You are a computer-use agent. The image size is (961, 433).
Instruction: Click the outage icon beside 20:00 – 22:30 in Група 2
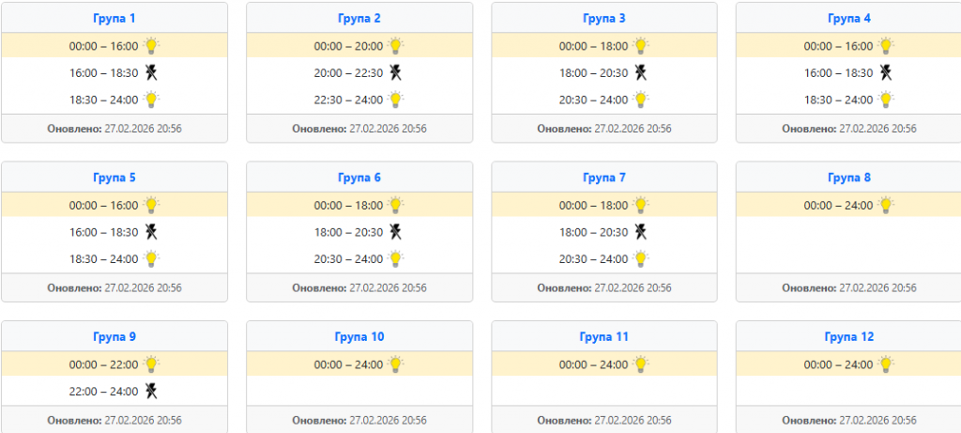tap(395, 72)
